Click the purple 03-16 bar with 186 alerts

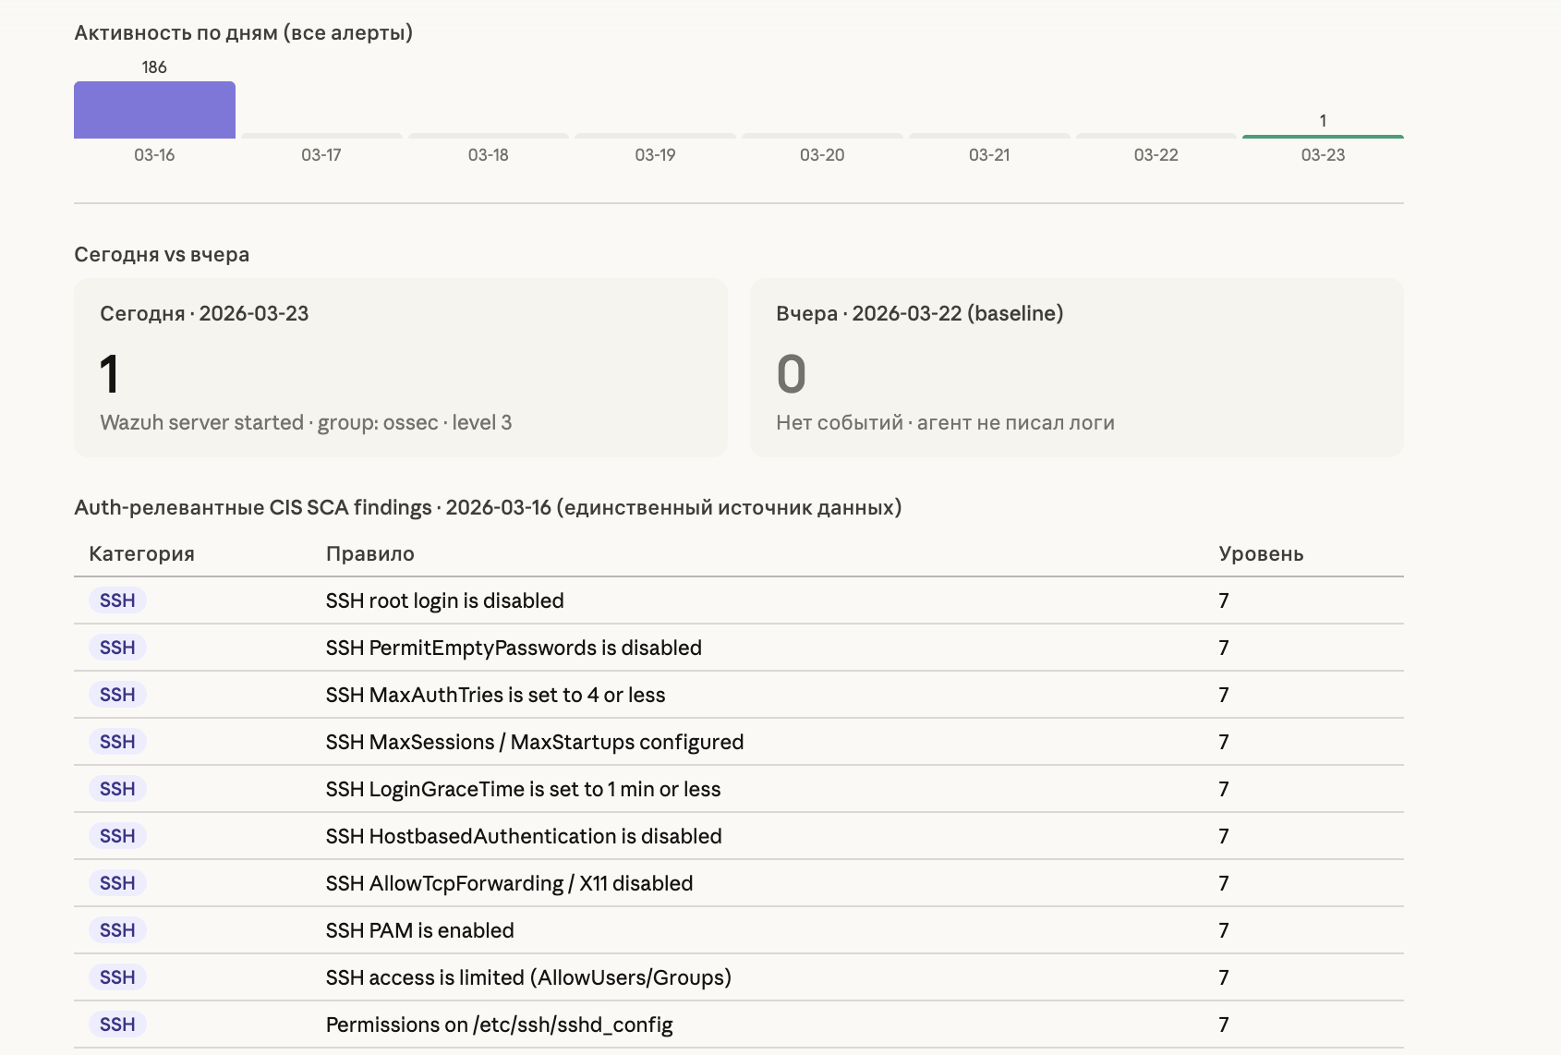[x=154, y=110]
